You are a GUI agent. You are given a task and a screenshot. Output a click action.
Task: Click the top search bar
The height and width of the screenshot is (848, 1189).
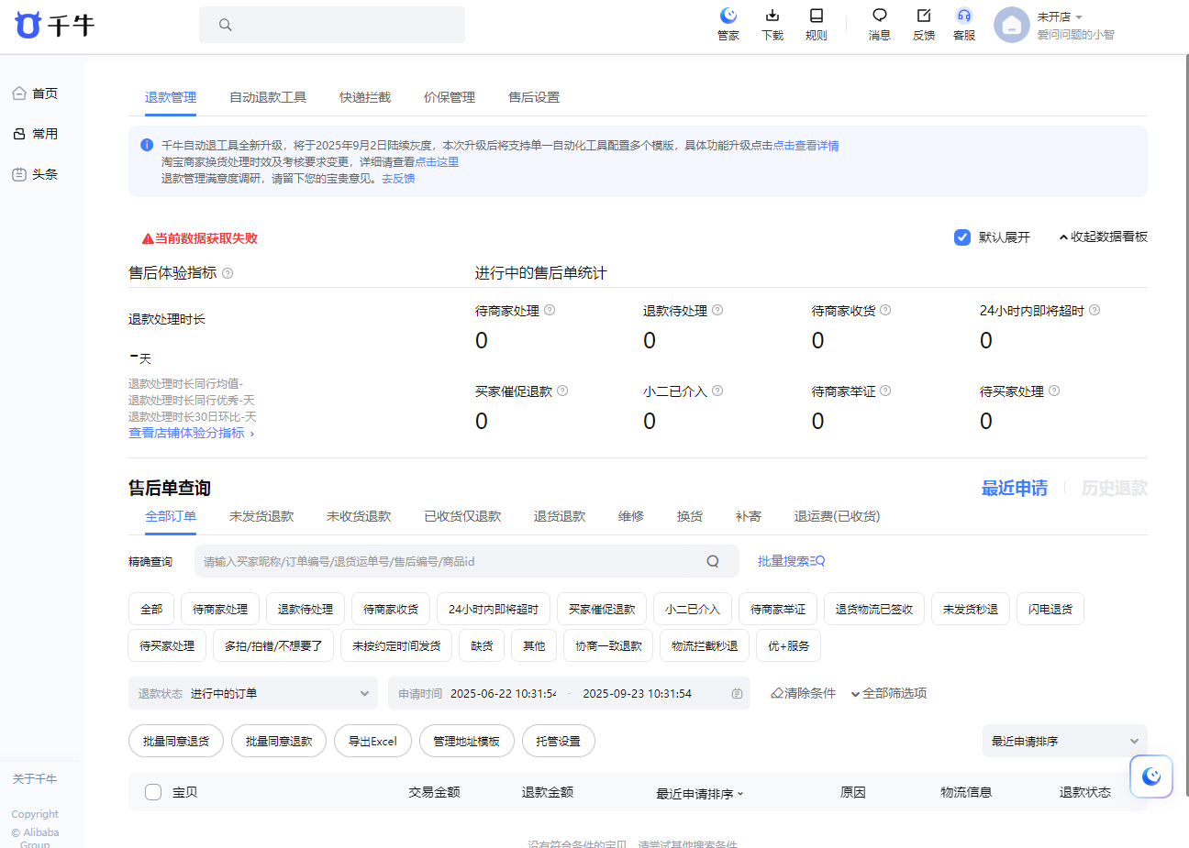[x=332, y=25]
